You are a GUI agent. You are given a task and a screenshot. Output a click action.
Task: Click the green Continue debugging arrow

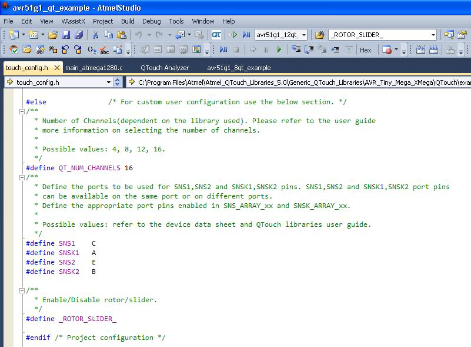click(x=279, y=50)
